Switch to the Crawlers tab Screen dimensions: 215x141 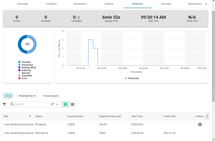coord(51,4)
